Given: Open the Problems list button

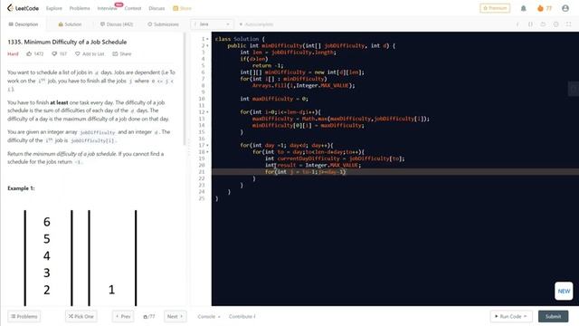Looking at the screenshot, I should [x=24, y=316].
